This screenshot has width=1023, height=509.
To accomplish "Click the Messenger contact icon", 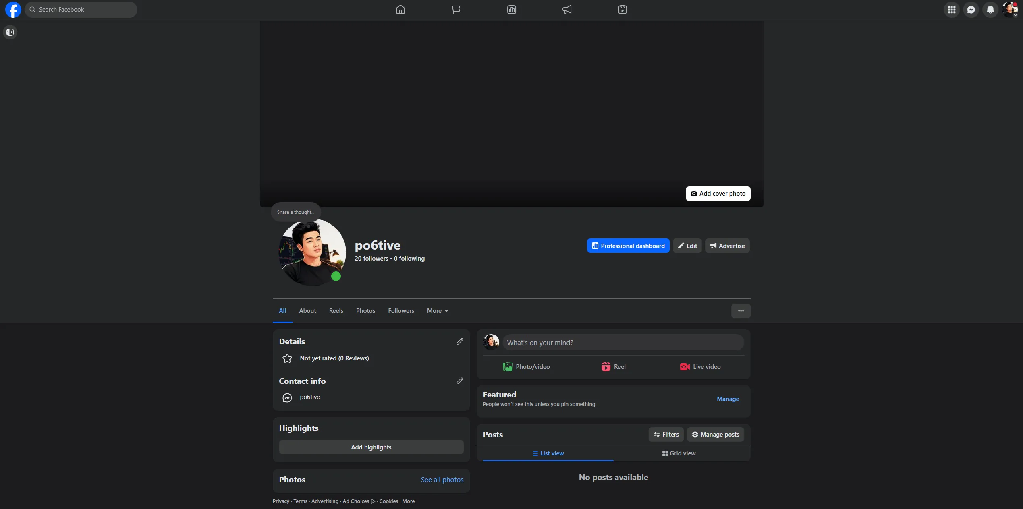I will (x=287, y=398).
